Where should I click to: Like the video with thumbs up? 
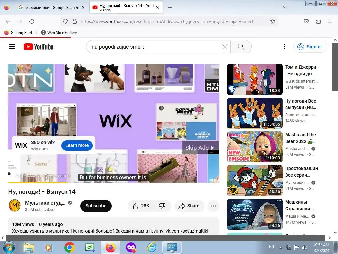click(141, 206)
